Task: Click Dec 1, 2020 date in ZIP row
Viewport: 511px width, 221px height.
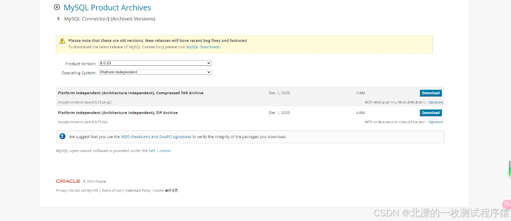Action: tap(279, 113)
